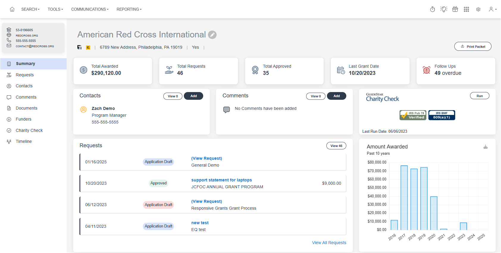Open the 06/12/2023 Responsive Grants View Request link
The image size is (501, 253).
tap(206, 201)
